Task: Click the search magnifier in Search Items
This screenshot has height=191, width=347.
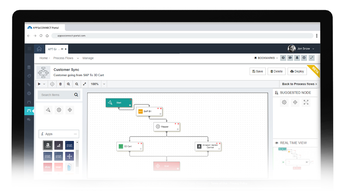Action: (x=76, y=95)
